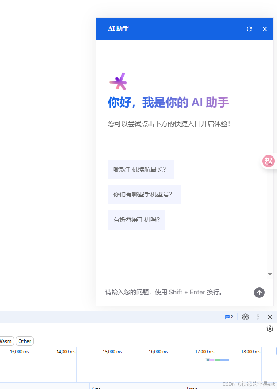Click the colorful asterisk assistant logo

click(118, 81)
